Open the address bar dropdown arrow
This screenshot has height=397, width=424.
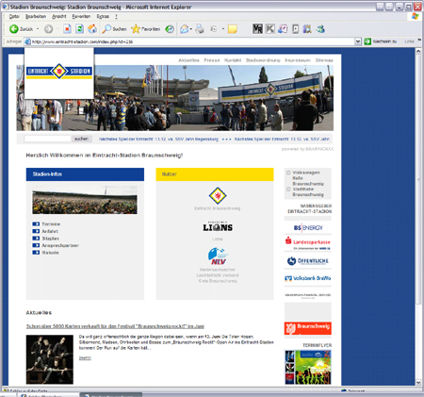click(x=358, y=41)
